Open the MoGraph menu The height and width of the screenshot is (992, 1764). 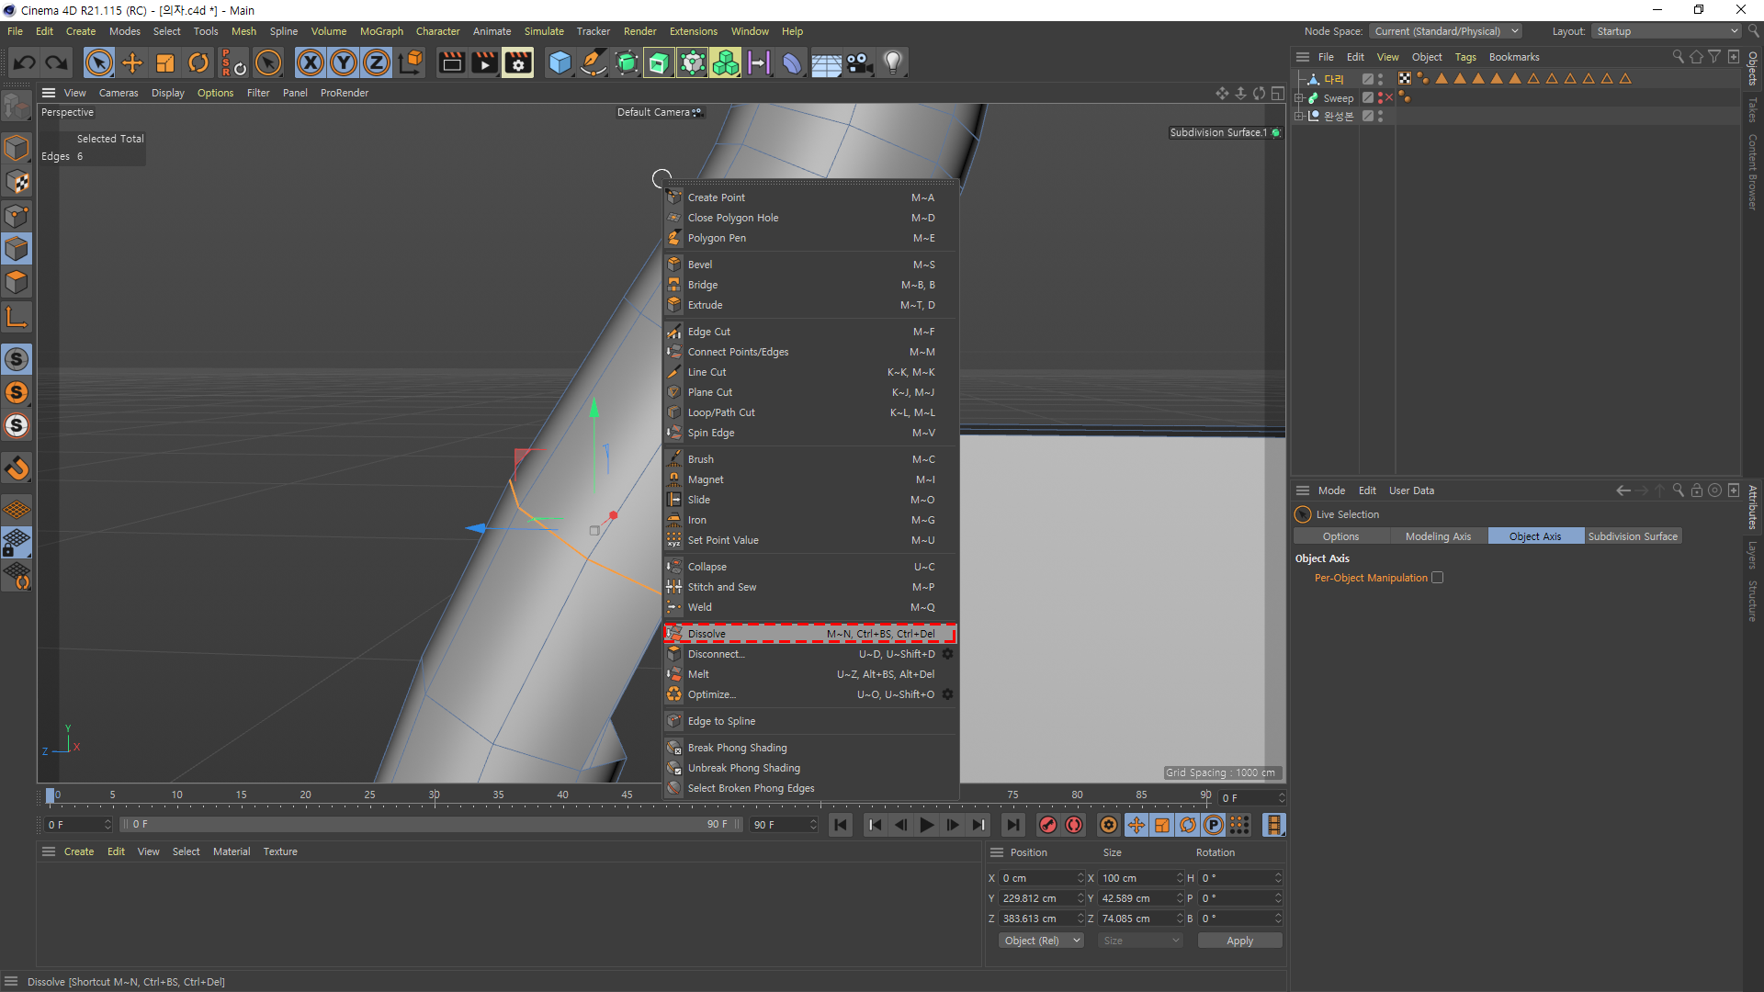[381, 31]
